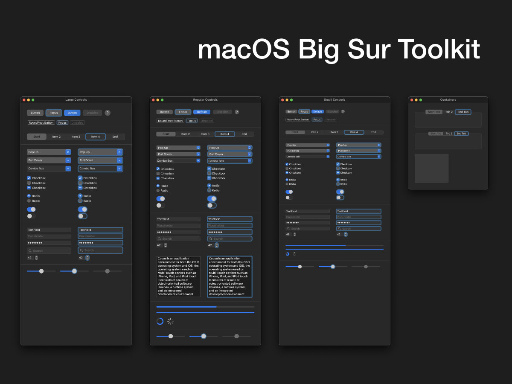The width and height of the screenshot is (512, 384).
Task: Click the stepper arrows beside the unfocused 42 in Large Controls
Action: [36, 258]
